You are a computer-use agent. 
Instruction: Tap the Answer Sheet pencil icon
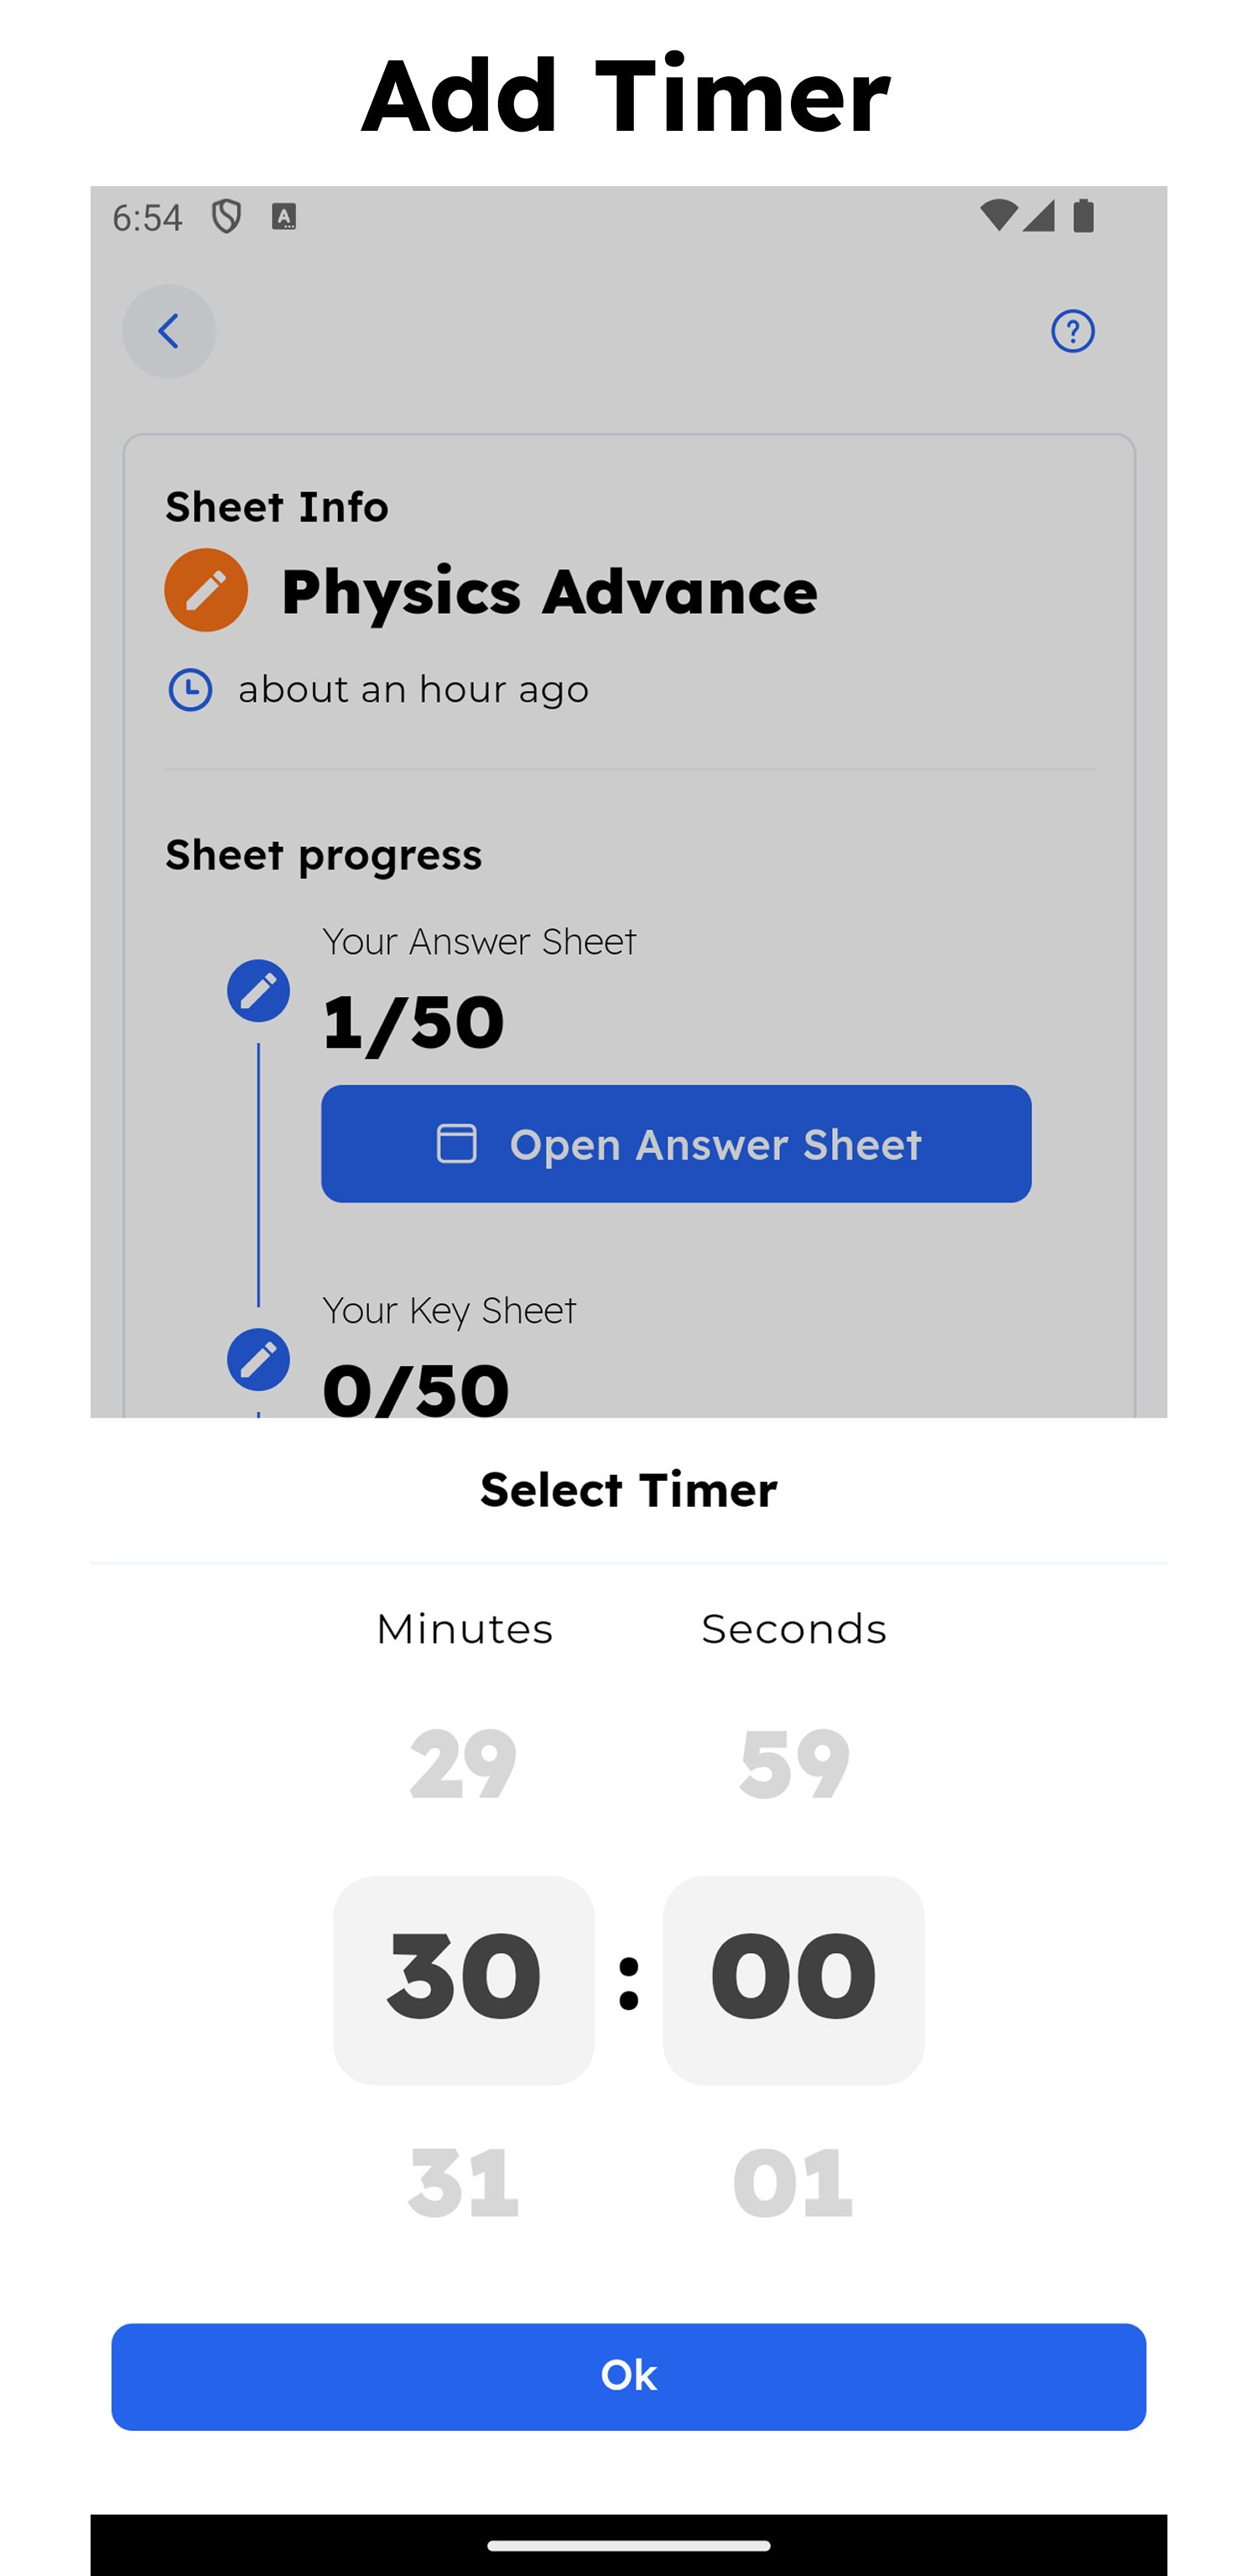coord(258,991)
